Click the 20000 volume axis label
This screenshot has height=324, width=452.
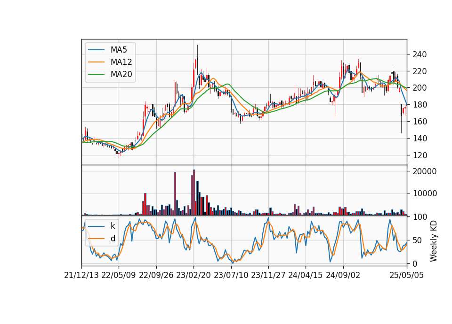click(x=425, y=171)
